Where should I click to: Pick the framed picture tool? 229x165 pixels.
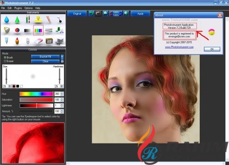[49, 41]
